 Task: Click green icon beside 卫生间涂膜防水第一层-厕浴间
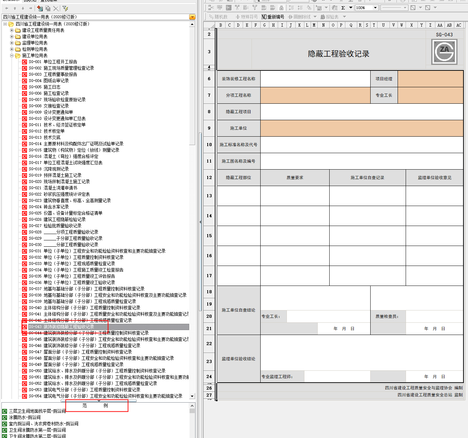tap(5, 430)
